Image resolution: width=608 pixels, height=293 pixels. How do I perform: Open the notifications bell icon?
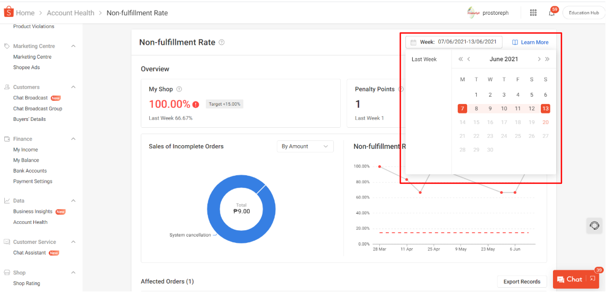point(551,13)
